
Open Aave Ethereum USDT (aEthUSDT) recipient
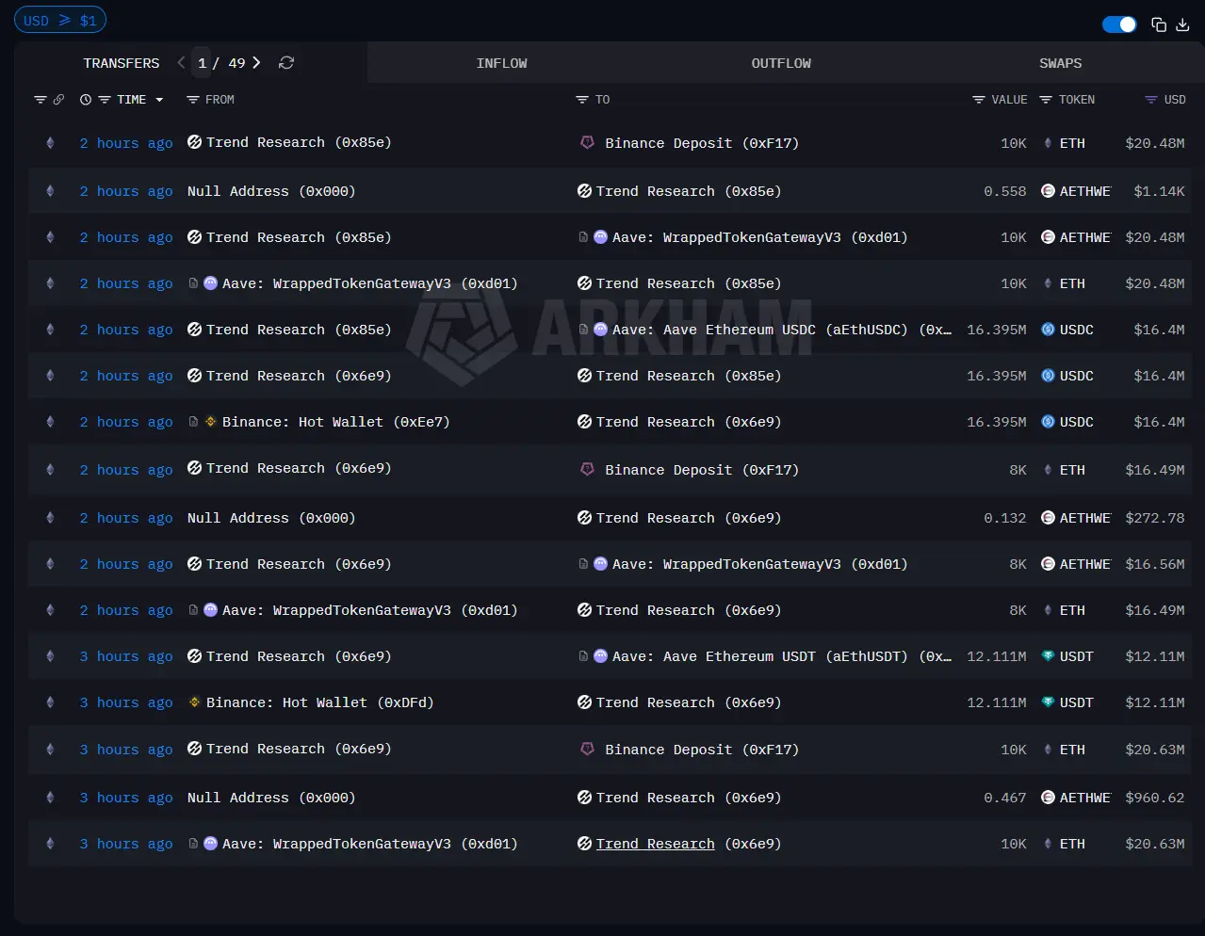point(782,656)
